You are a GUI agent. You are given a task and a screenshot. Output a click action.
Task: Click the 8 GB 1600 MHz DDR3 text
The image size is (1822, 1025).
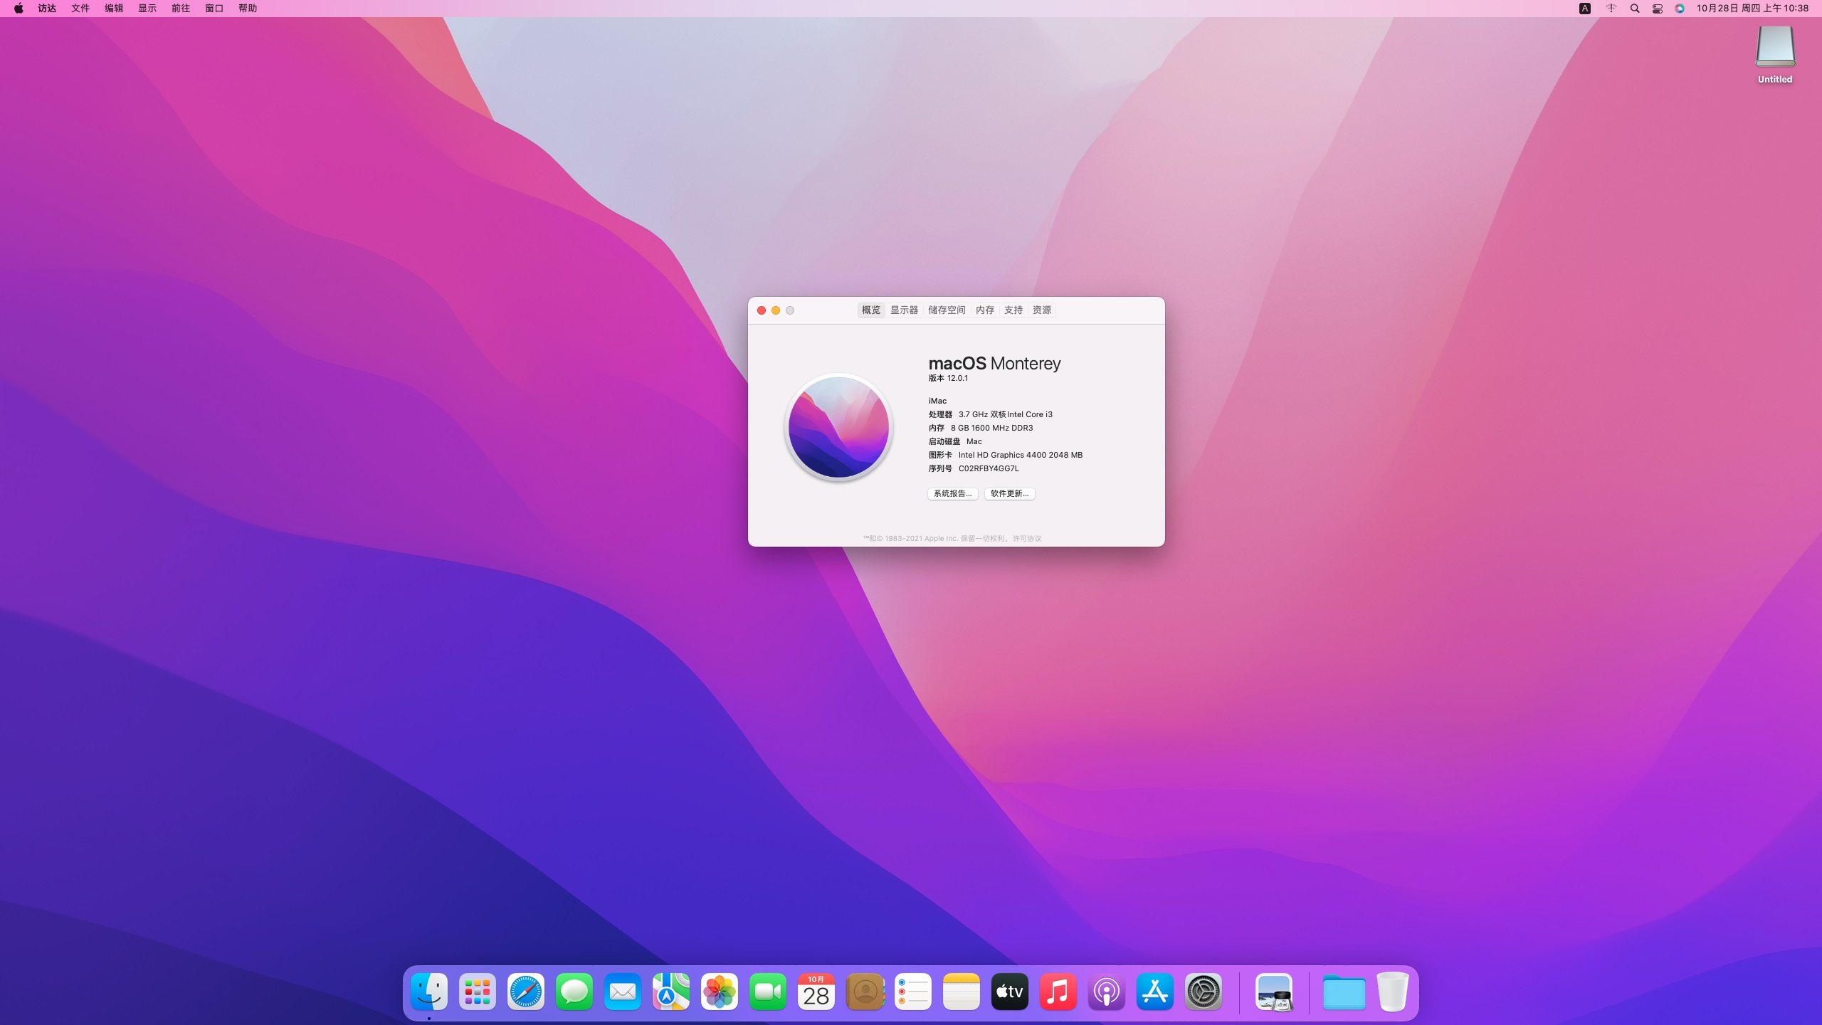[x=991, y=428]
